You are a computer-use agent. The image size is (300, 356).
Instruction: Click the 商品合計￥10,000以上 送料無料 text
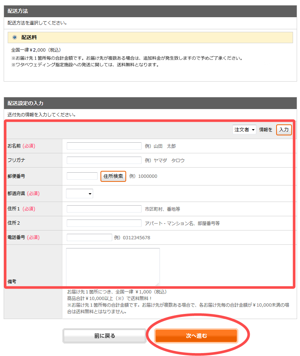[109, 298]
